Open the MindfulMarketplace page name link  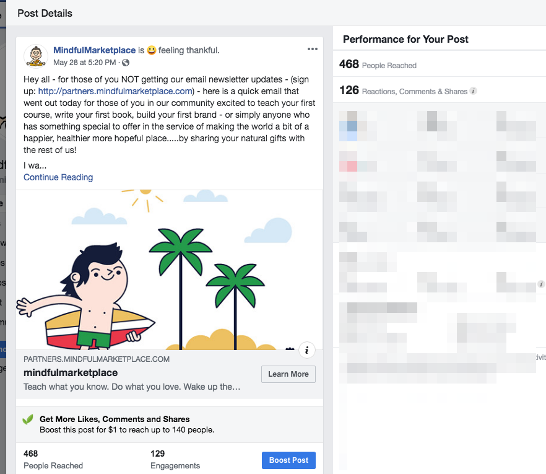tap(94, 50)
